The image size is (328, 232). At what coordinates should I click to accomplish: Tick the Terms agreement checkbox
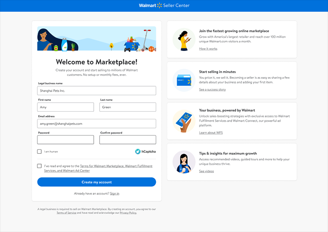pyautogui.click(x=40, y=166)
